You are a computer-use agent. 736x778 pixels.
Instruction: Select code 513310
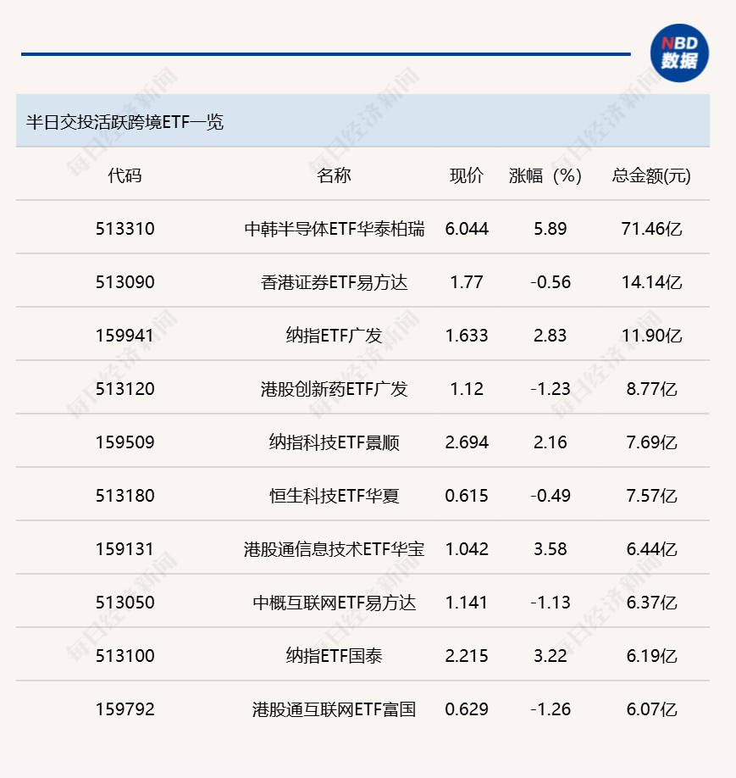125,229
